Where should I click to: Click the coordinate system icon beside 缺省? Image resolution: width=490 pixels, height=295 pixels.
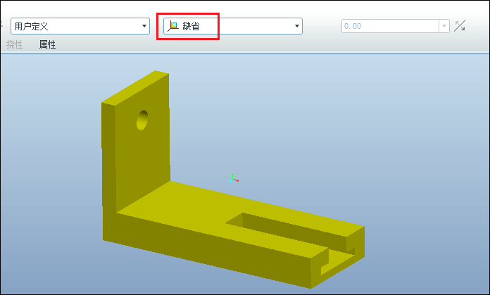(172, 26)
